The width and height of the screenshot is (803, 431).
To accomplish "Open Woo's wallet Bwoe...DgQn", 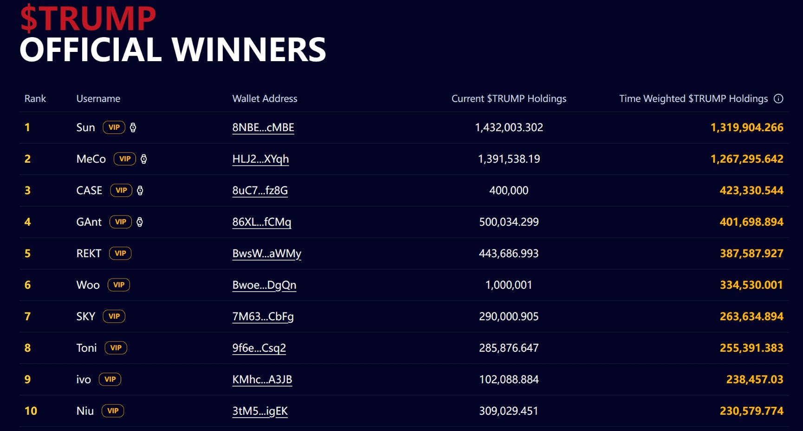I will (264, 285).
